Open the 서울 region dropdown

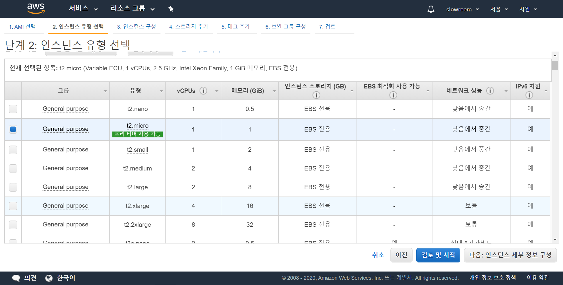tap(499, 9)
